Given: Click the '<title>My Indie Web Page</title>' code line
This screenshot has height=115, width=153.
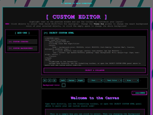Looking at the screenshot, I should [64, 44].
